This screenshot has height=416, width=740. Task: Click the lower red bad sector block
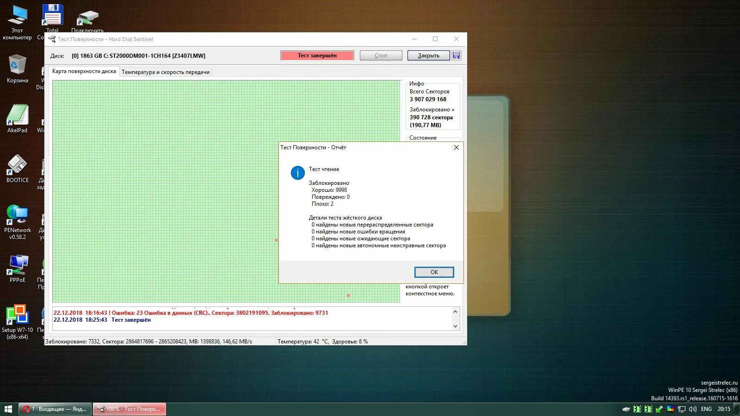(x=348, y=295)
